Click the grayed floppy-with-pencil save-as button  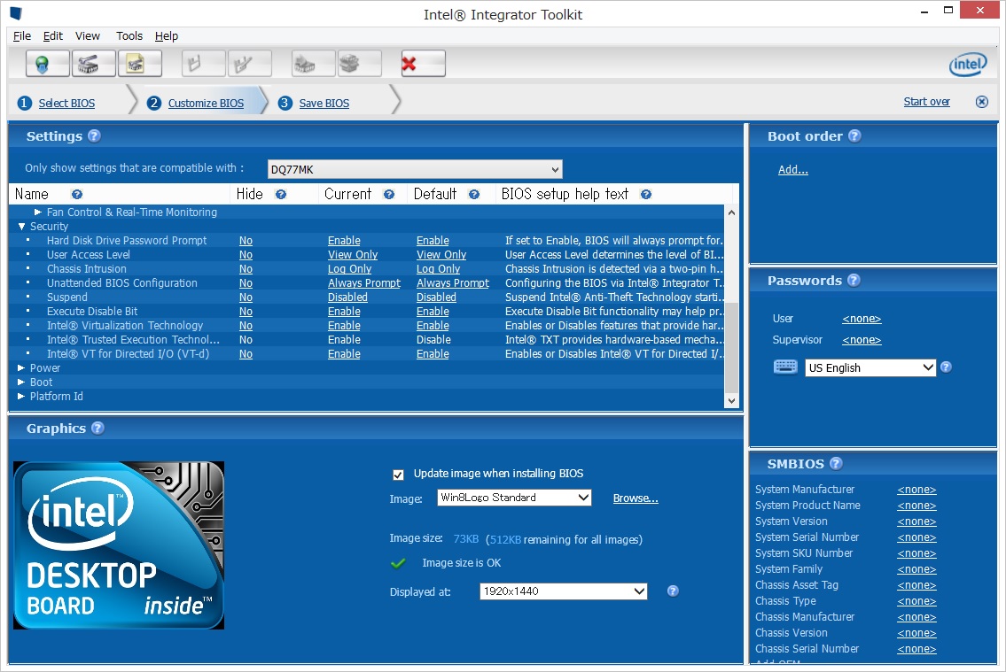point(250,64)
